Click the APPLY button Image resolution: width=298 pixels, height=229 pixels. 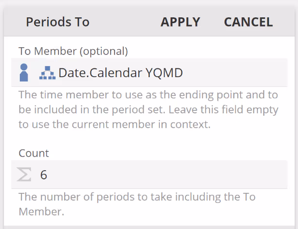point(180,22)
